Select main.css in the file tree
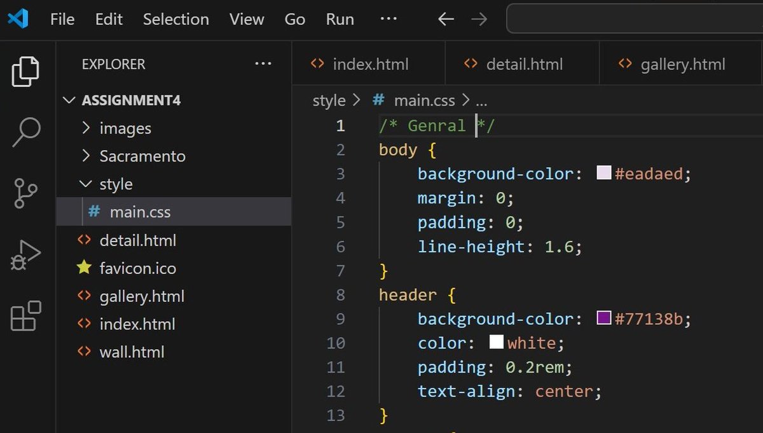 (174, 212)
